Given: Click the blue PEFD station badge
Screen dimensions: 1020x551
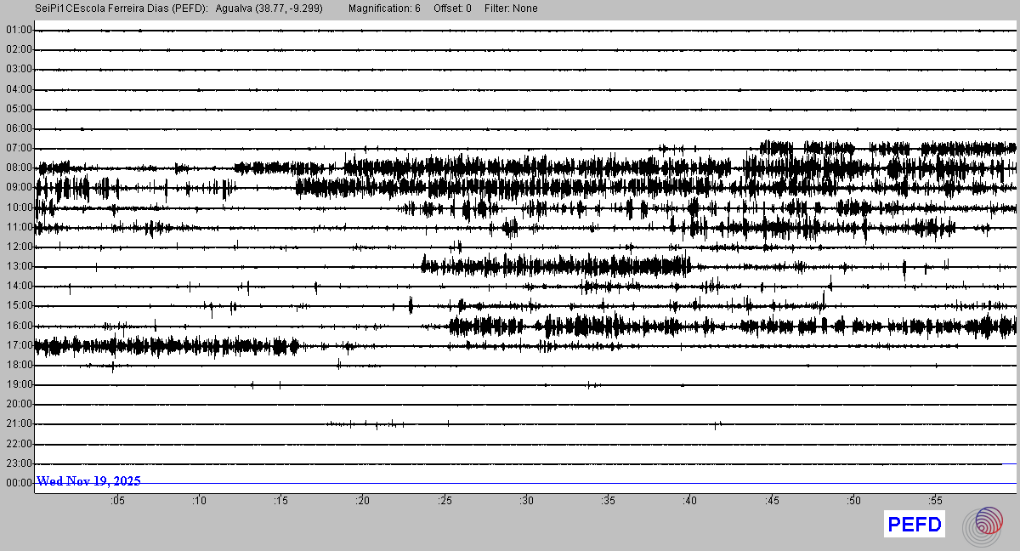Looking at the screenshot, I should (x=915, y=525).
